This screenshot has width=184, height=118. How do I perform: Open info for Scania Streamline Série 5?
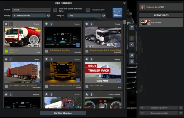(x=91, y=24)
